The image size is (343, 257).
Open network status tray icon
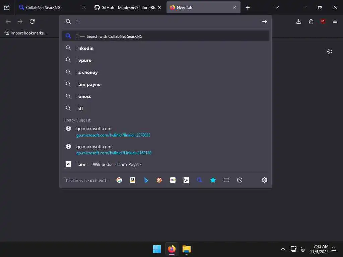coord(293,249)
